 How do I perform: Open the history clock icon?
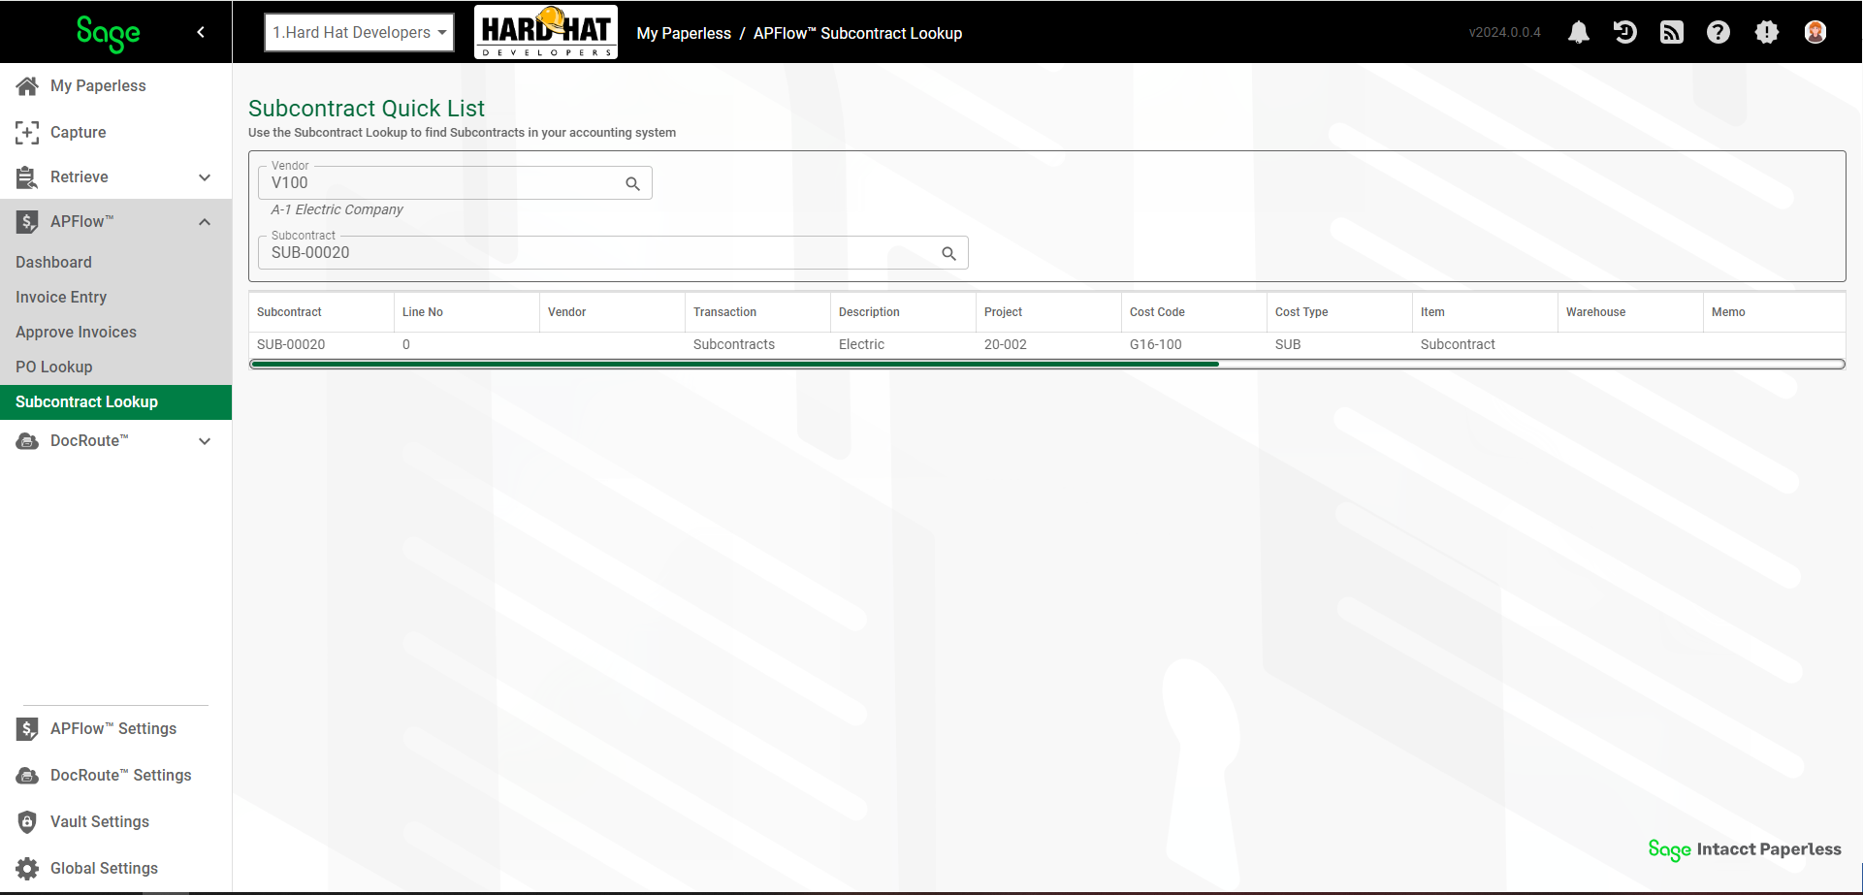pos(1625,32)
